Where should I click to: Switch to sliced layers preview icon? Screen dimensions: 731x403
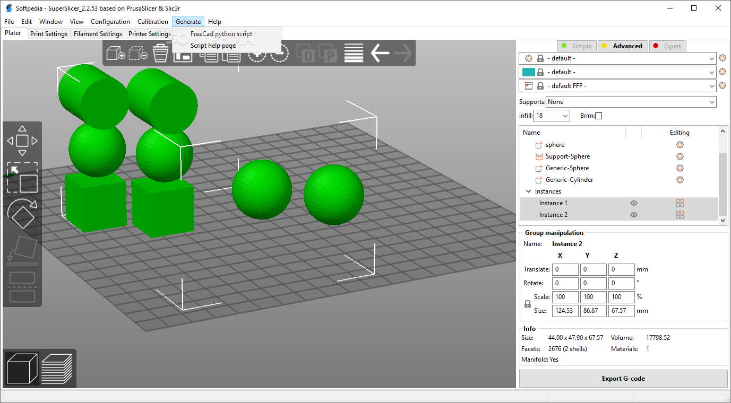point(57,368)
